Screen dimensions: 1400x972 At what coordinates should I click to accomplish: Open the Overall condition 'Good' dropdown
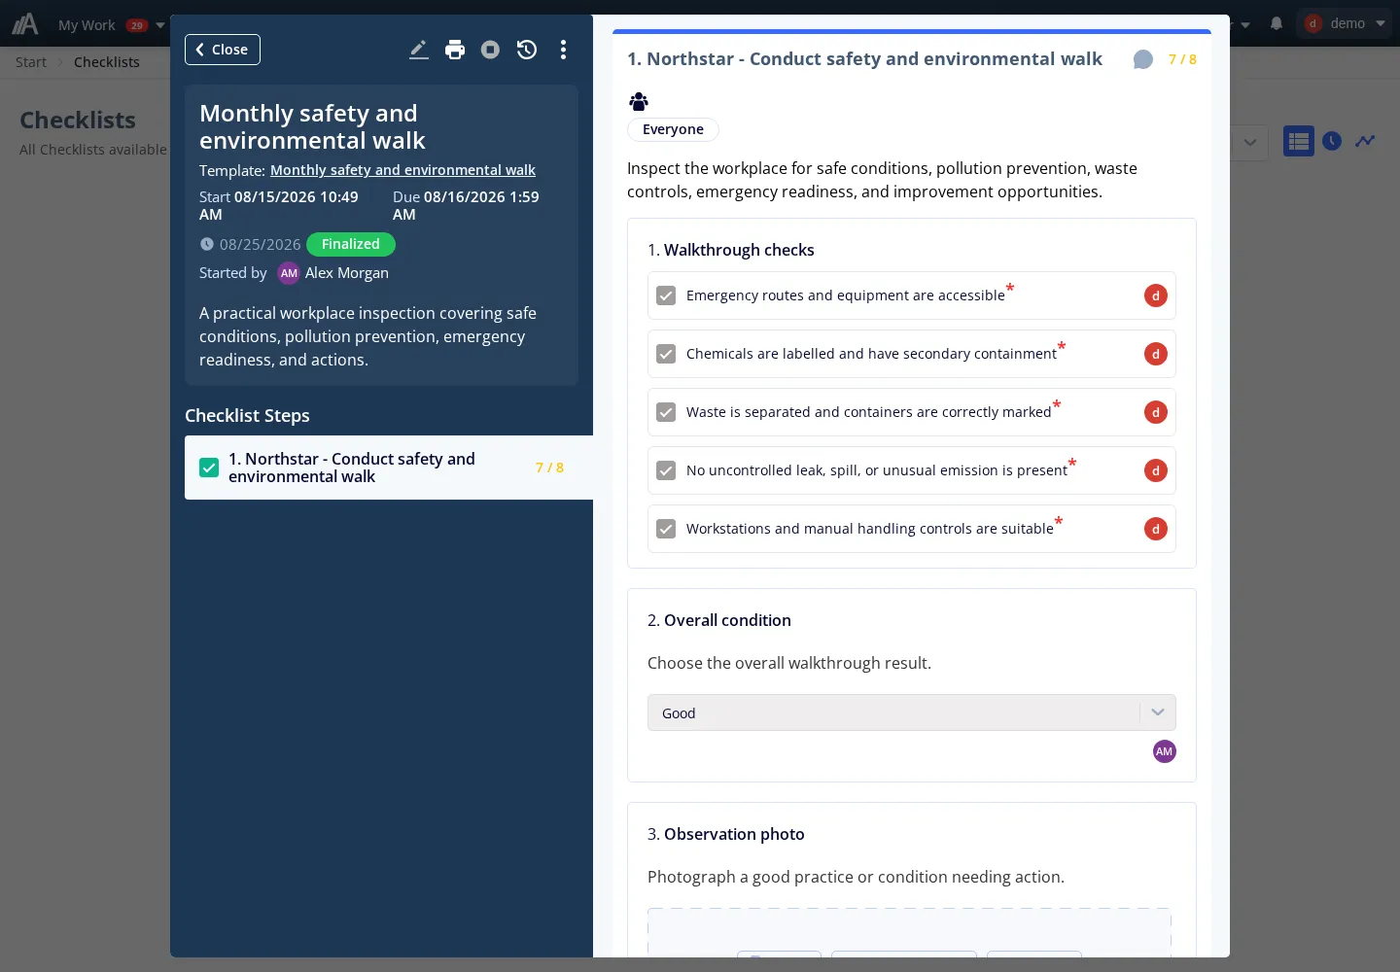tap(912, 712)
